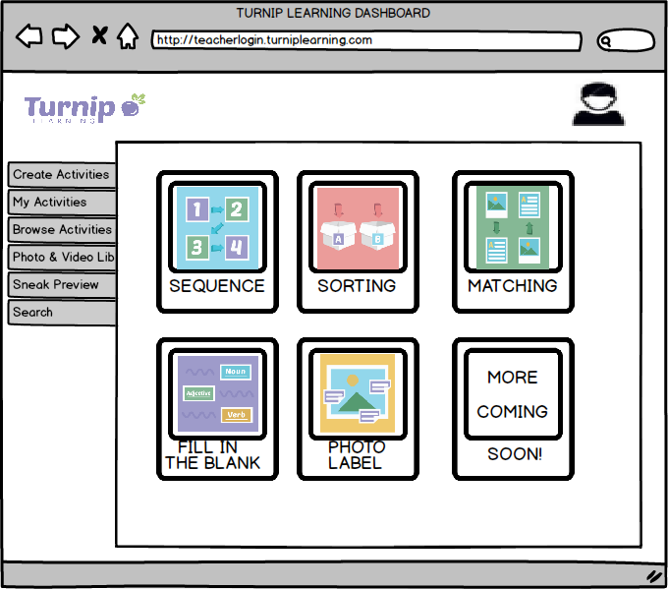Switch to My Activities tab
Image resolution: width=668 pixels, height=589 pixels.
pyautogui.click(x=62, y=203)
